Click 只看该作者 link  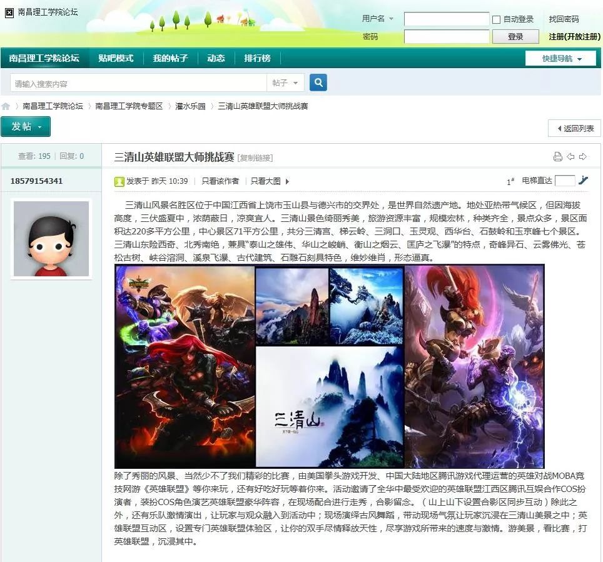[220, 181]
